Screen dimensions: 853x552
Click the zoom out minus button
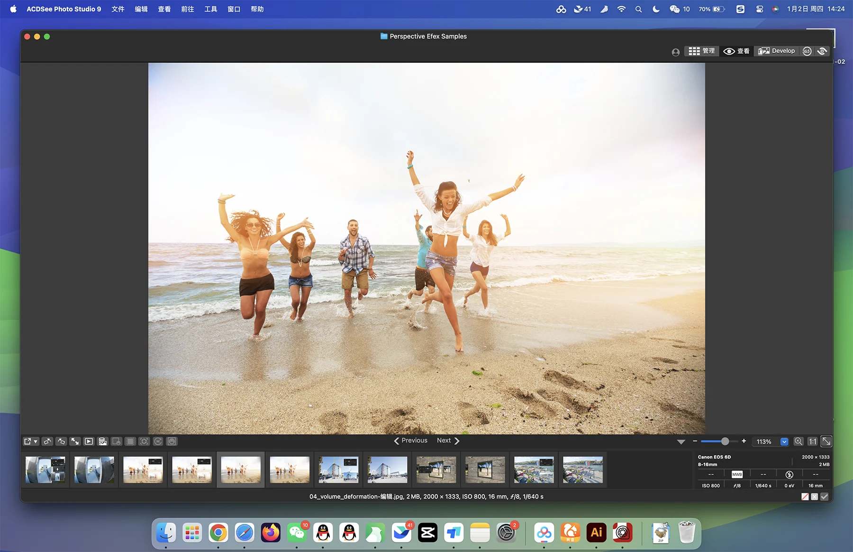pos(695,442)
